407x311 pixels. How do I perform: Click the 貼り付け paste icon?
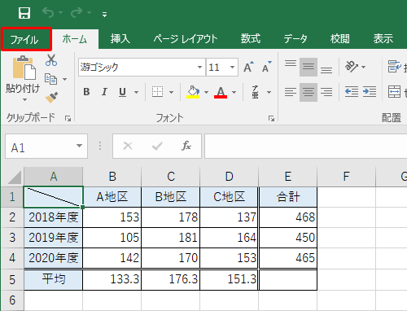[x=24, y=68]
